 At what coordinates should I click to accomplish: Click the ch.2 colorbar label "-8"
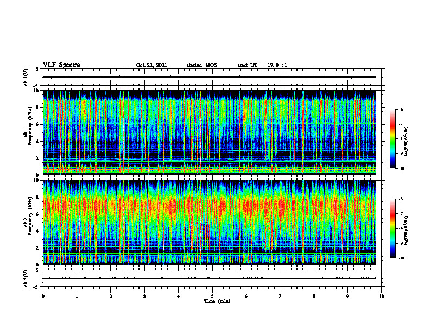click(401, 228)
